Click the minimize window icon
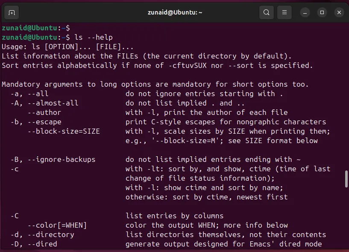 (x=305, y=13)
